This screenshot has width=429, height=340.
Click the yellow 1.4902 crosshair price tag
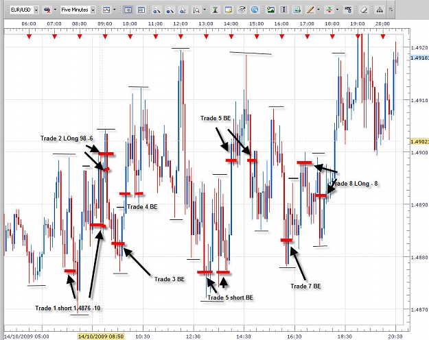click(419, 142)
